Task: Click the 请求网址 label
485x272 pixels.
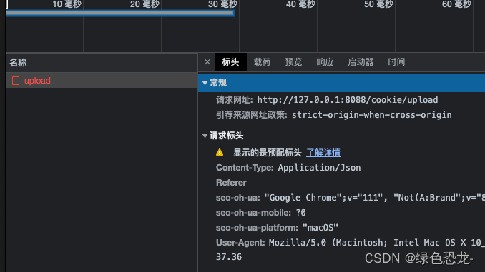Action: coord(234,100)
